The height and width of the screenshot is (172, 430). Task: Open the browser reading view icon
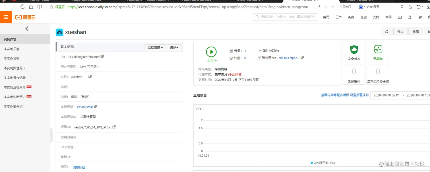[40, 7]
